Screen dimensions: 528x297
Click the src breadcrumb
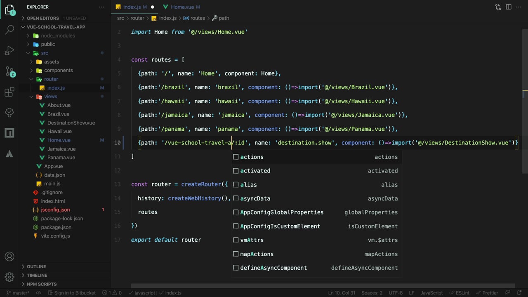pyautogui.click(x=120, y=18)
